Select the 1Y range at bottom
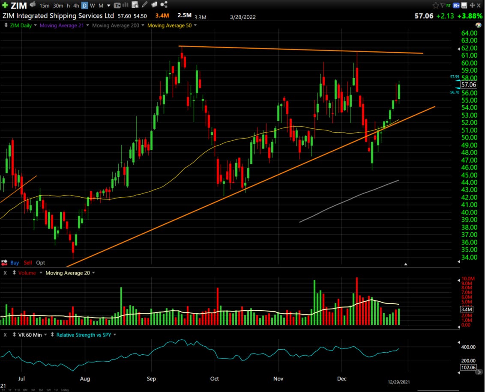 click(x=10, y=390)
